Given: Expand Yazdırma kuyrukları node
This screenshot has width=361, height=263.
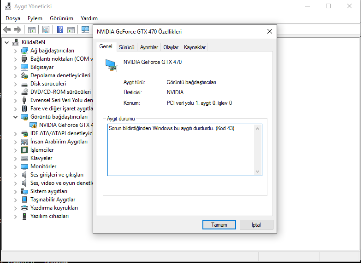Looking at the screenshot, I should click(x=15, y=208).
